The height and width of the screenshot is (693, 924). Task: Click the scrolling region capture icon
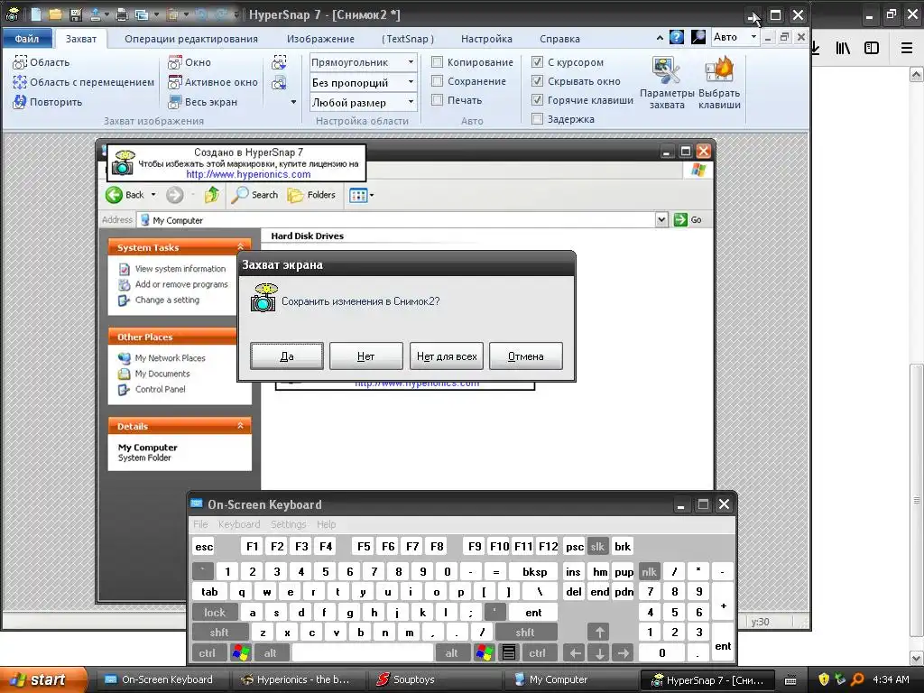click(x=280, y=62)
